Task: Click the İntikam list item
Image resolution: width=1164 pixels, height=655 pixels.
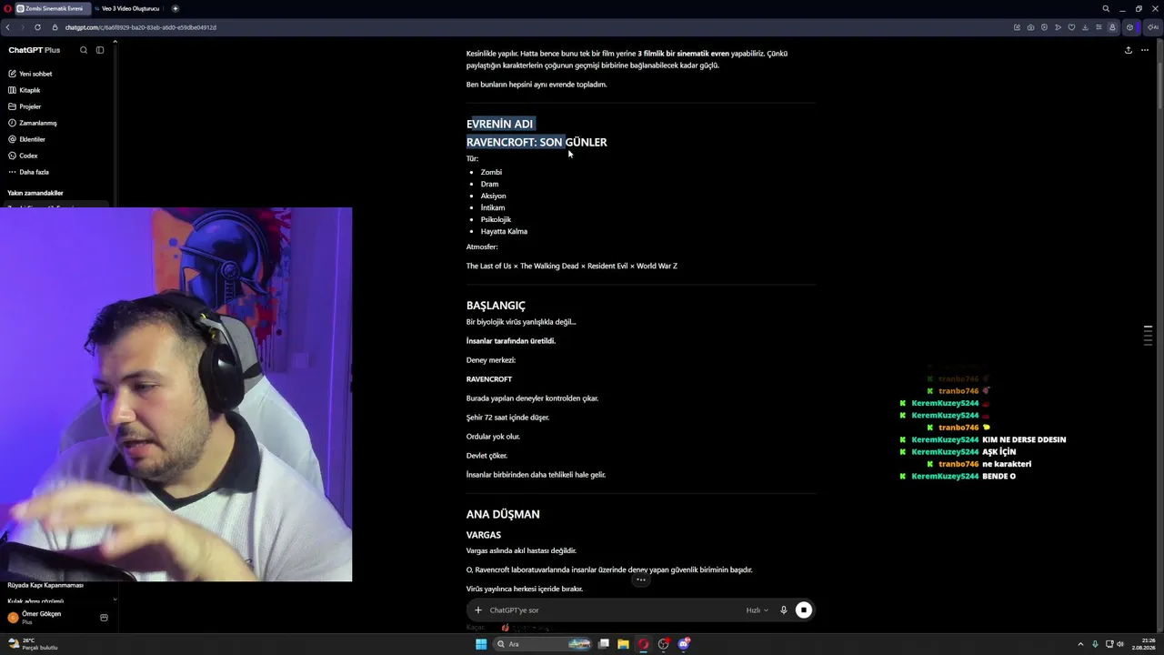Action: coord(493,207)
